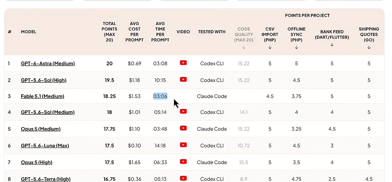Click the 3.75 offline sync score
The image size is (392, 182).
(x=296, y=96)
